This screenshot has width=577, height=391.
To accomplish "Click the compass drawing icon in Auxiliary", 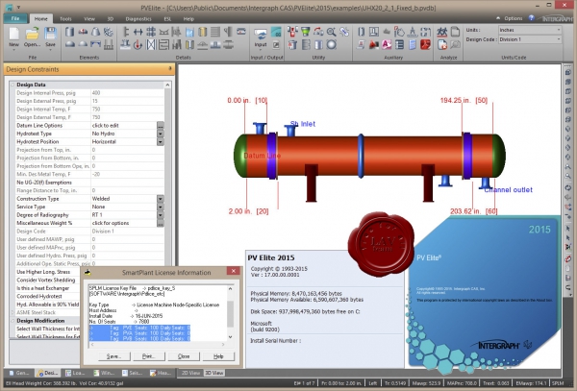I will click(413, 32).
